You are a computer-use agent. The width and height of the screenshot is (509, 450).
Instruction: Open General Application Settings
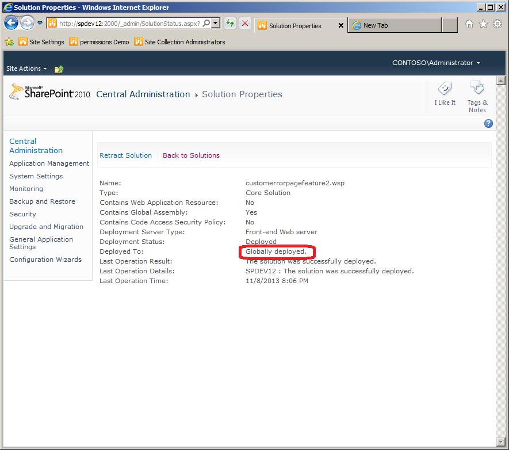(41, 243)
